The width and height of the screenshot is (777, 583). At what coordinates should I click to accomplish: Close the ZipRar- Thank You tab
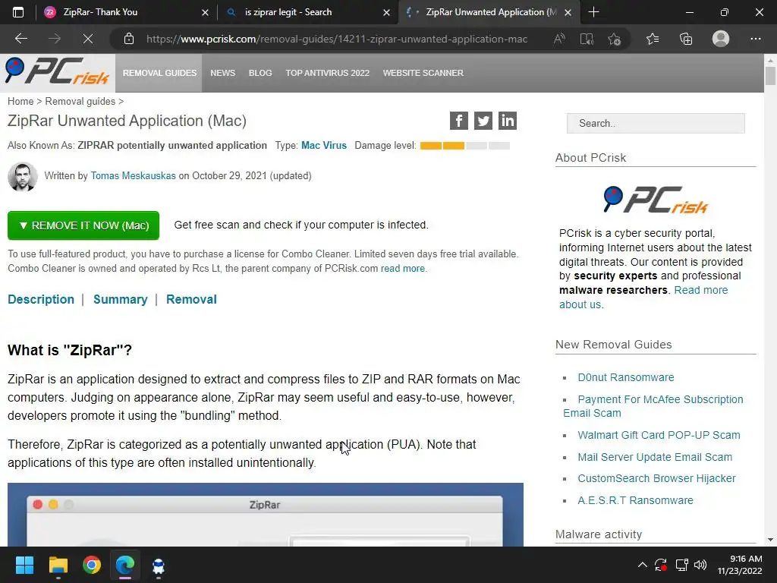pyautogui.click(x=205, y=12)
